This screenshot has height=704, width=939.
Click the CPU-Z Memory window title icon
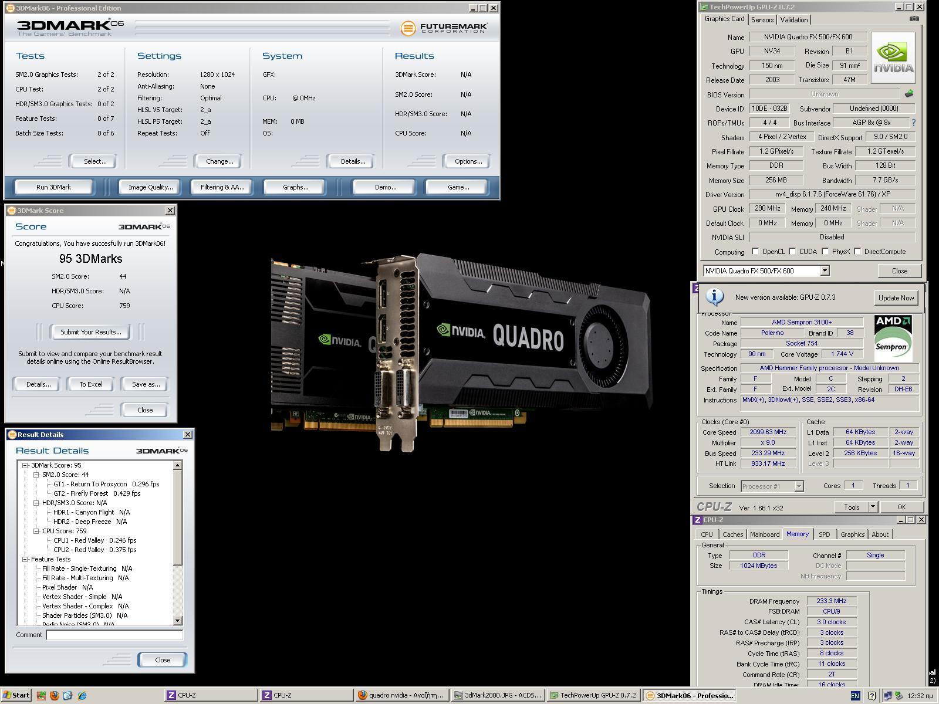click(698, 520)
